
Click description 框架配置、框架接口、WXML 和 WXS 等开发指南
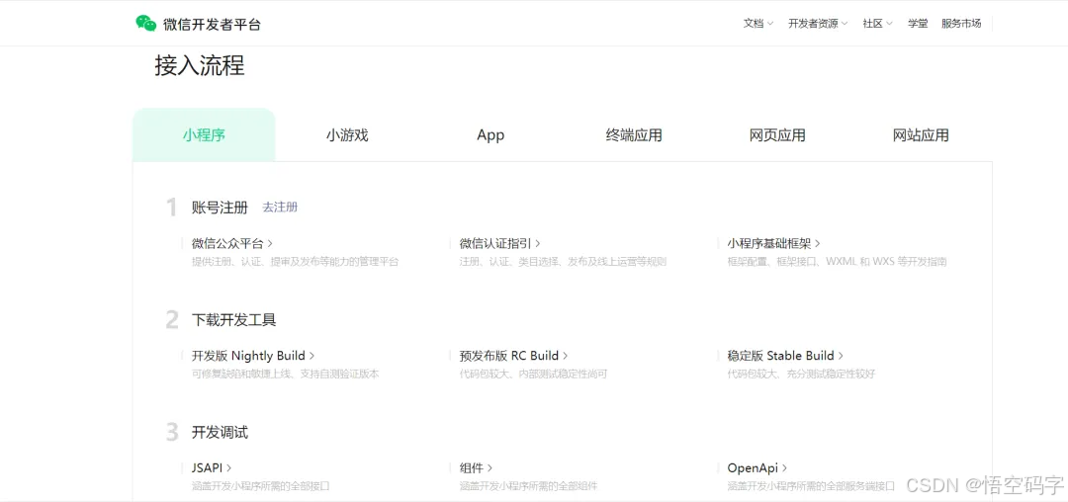[838, 261]
